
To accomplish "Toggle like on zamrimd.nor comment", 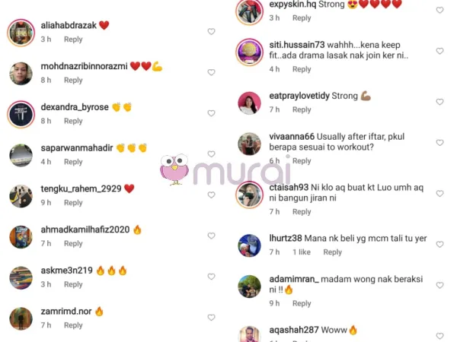I will pos(211,318).
